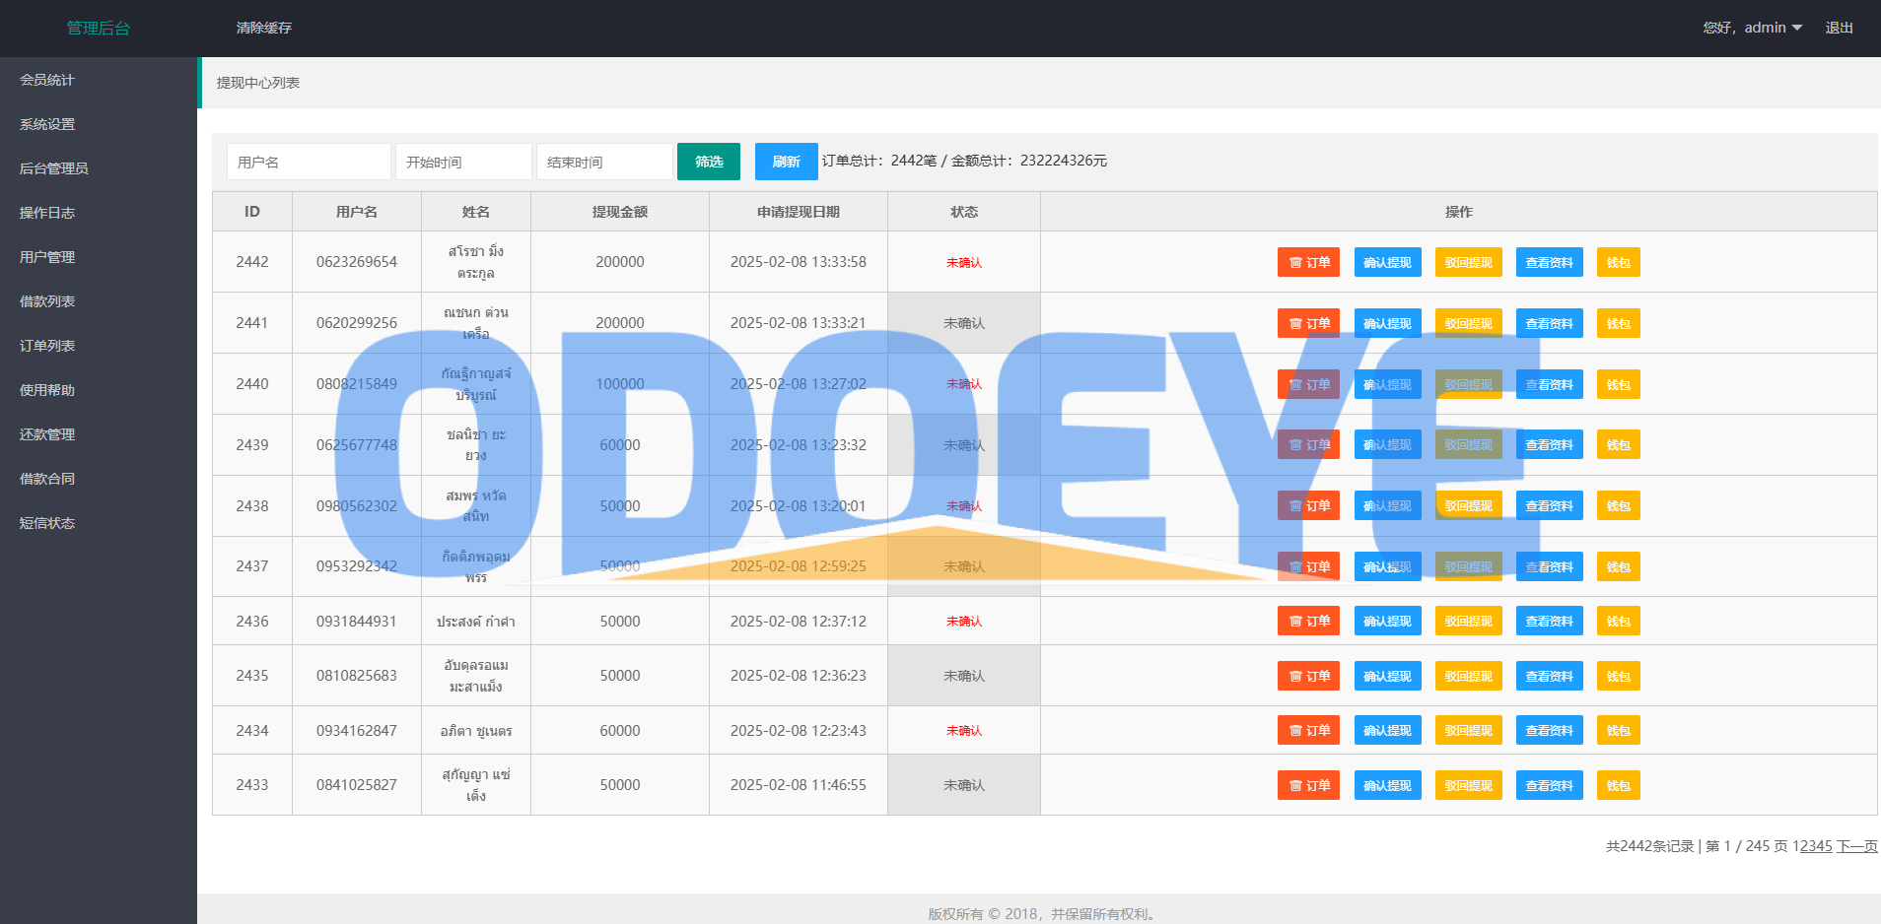Click the trash 订单 button for row 2442
Image resolution: width=1881 pixels, height=924 pixels.
[1308, 262]
